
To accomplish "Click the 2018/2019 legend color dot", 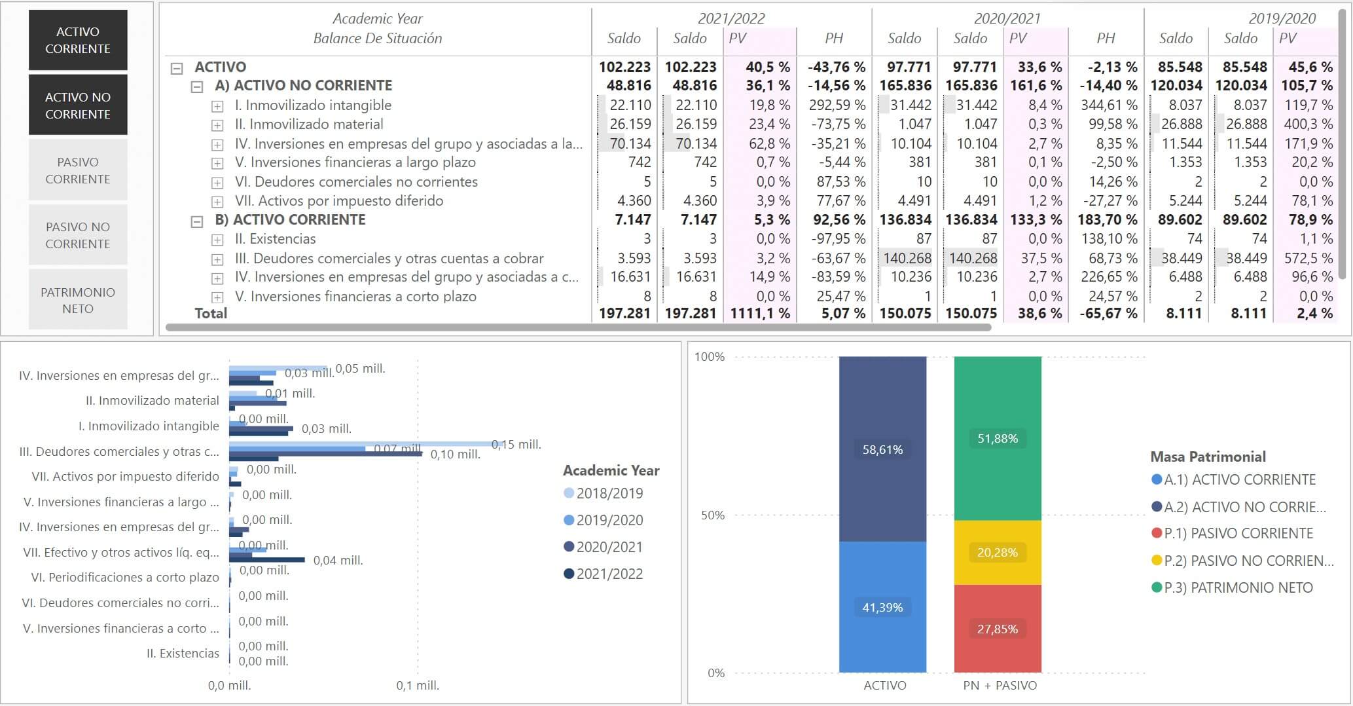I will click(x=569, y=493).
